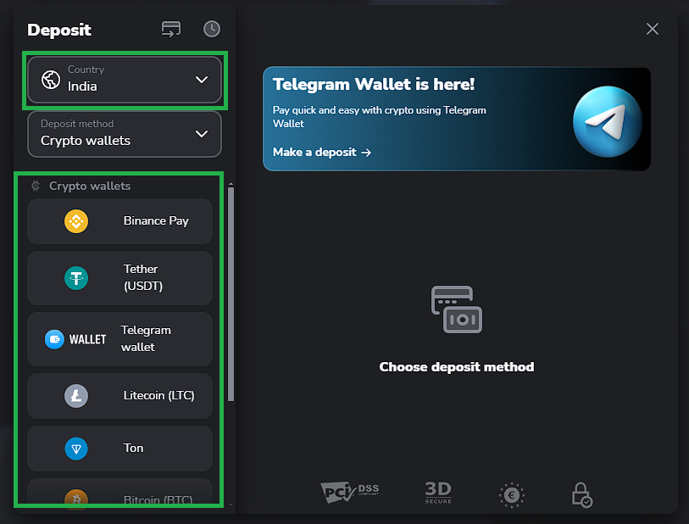Click the payment methods list scrollbar
The width and height of the screenshot is (689, 524).
(x=231, y=297)
